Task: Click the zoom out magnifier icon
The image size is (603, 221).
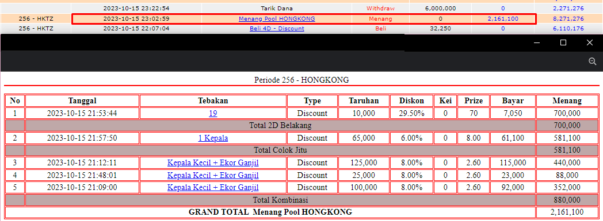Action: [x=592, y=61]
